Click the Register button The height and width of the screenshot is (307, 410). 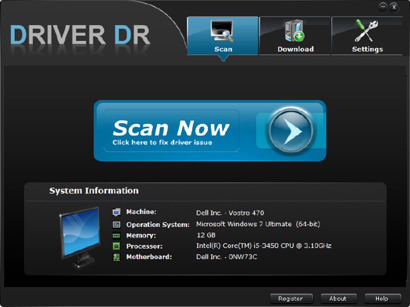[291, 299]
